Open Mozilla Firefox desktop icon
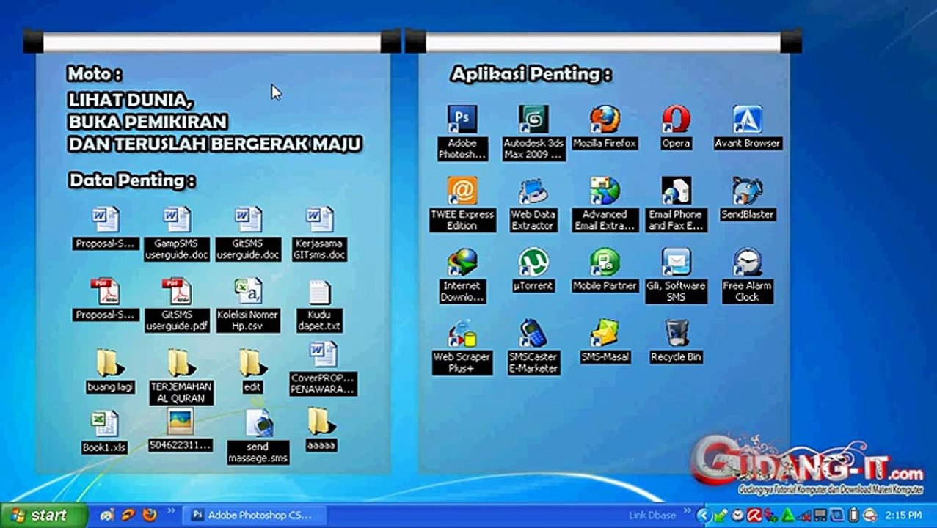The image size is (937, 528). pos(605,128)
